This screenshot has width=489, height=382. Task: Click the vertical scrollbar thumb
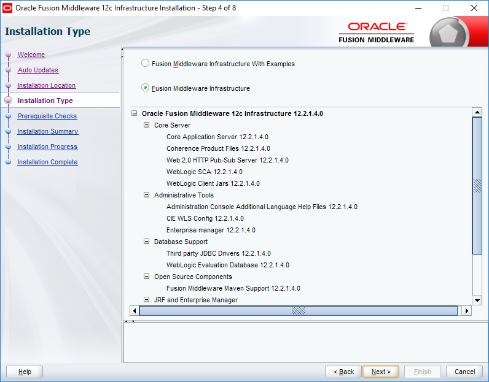[x=477, y=186]
